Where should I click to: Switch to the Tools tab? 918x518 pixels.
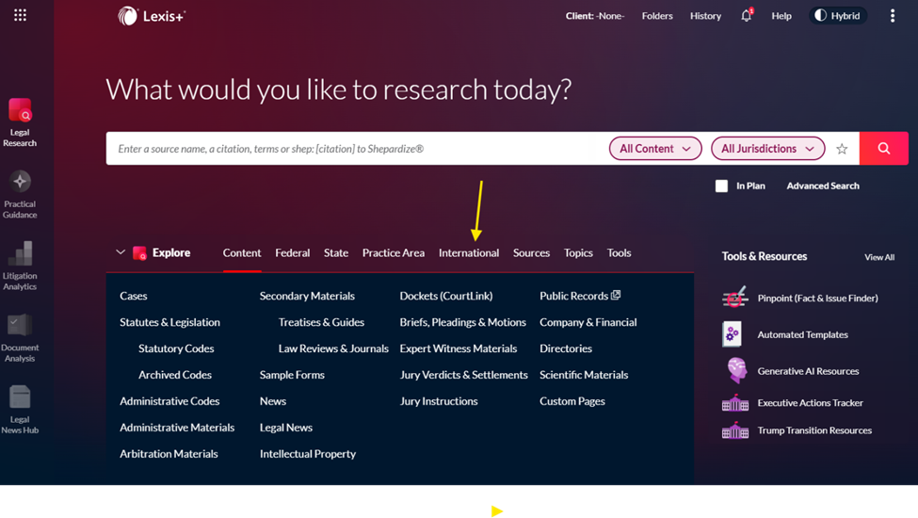coord(619,252)
